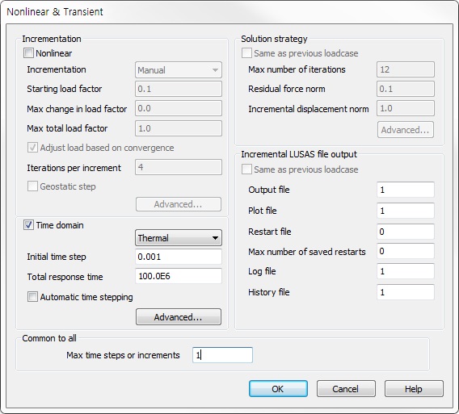Screen dimensions: 459x414
Task: Click the History file field
Action: click(406, 292)
